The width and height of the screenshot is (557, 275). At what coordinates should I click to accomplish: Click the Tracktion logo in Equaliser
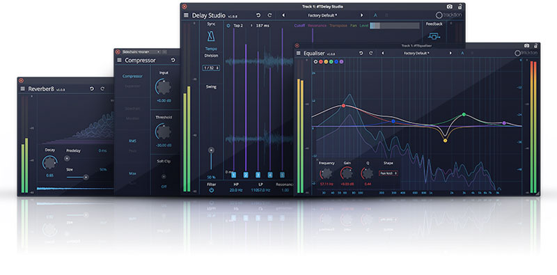(x=526, y=53)
